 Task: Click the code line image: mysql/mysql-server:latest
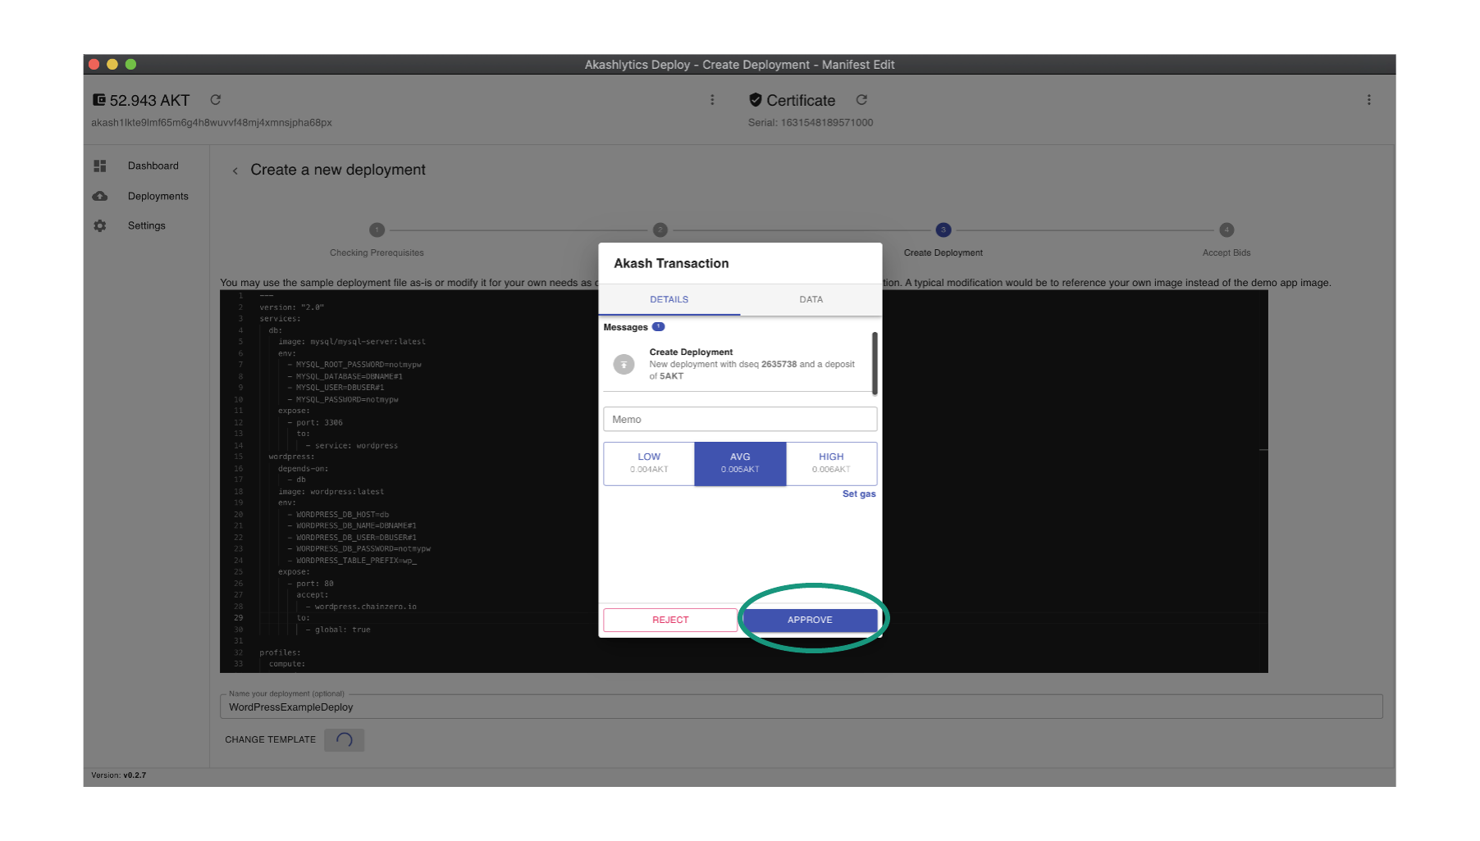coord(352,342)
